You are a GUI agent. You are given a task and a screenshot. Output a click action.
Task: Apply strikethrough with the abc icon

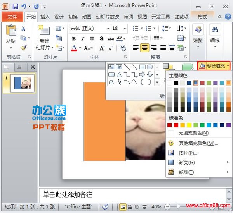coord(111,39)
